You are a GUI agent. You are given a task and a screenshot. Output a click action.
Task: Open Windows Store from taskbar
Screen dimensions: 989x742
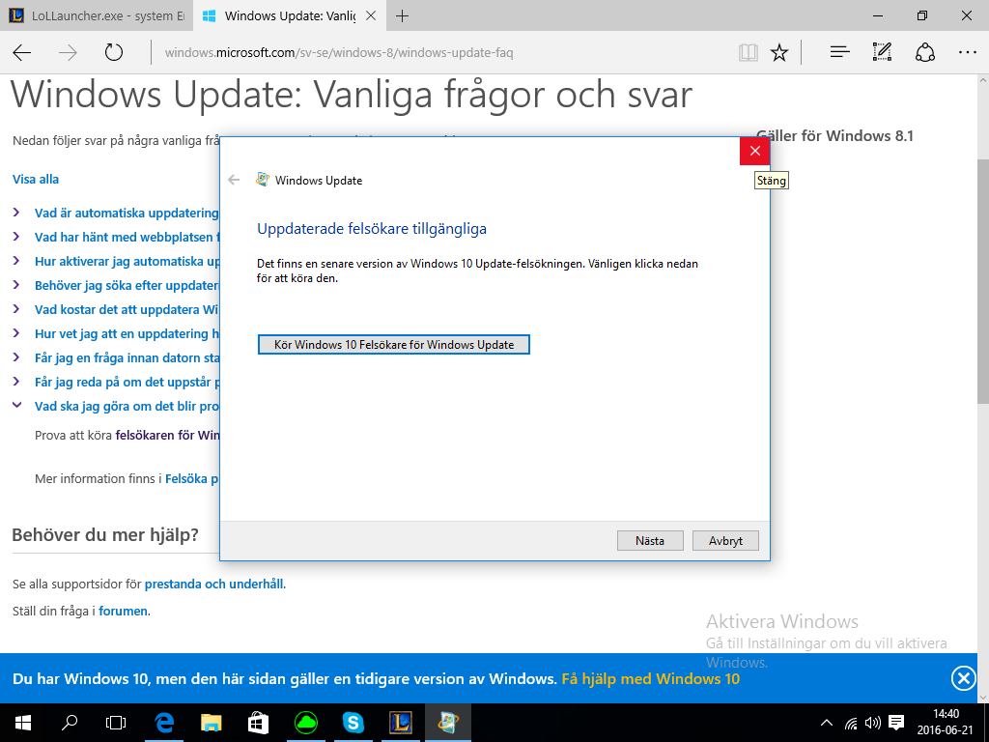pyautogui.click(x=259, y=723)
